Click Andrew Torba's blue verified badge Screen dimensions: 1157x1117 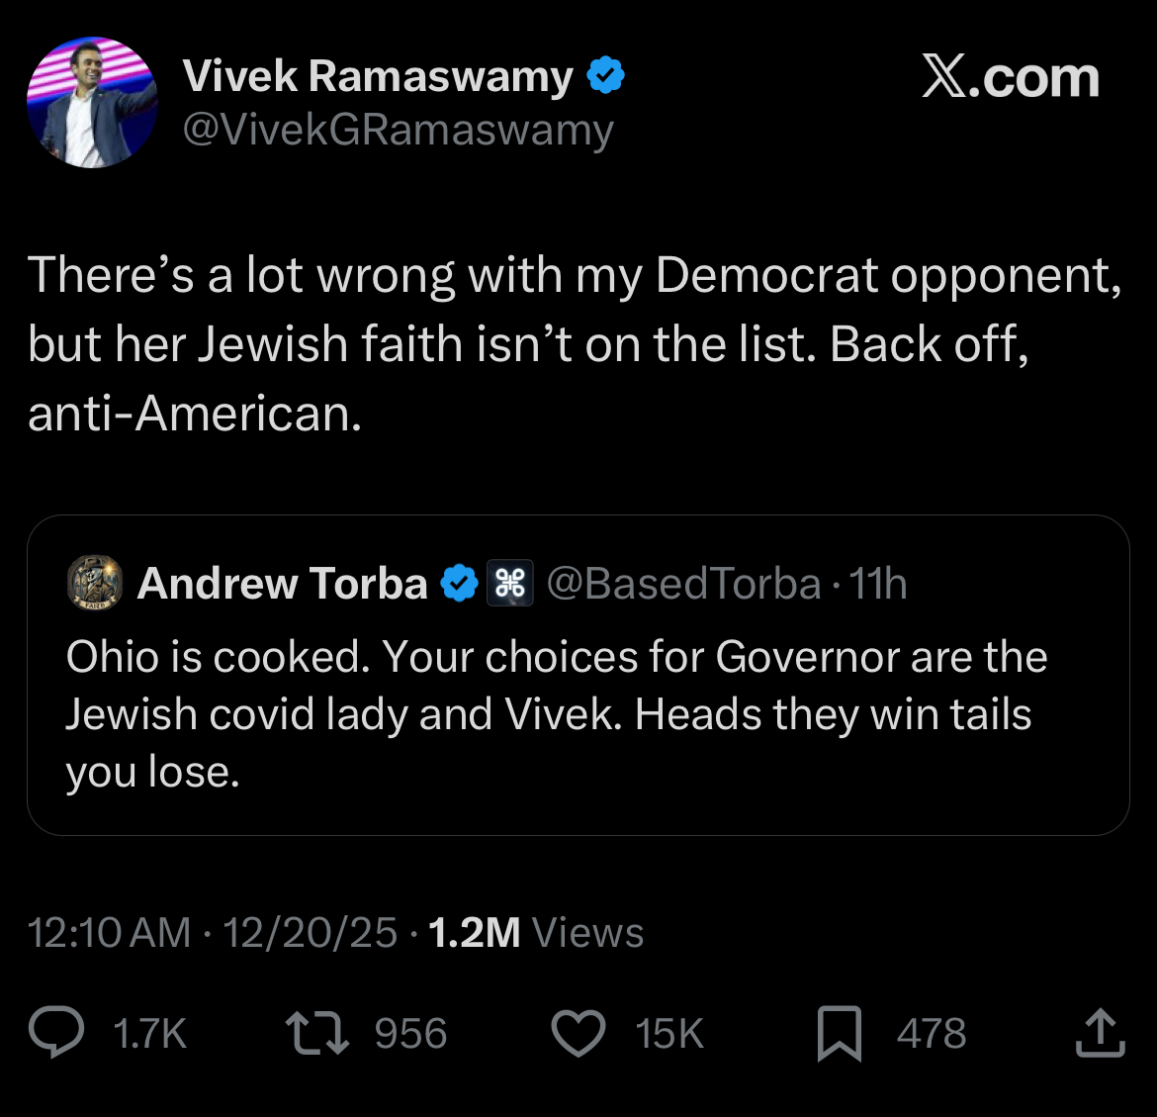click(x=459, y=584)
